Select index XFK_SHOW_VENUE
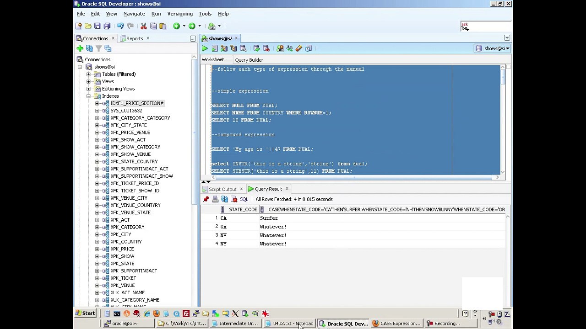Screen dimensions: 586x329 coord(130,154)
